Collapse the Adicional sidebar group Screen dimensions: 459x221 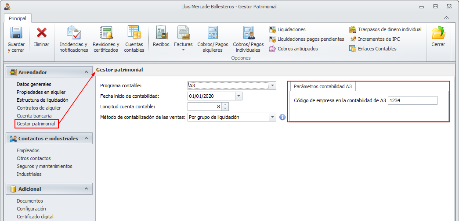86,189
